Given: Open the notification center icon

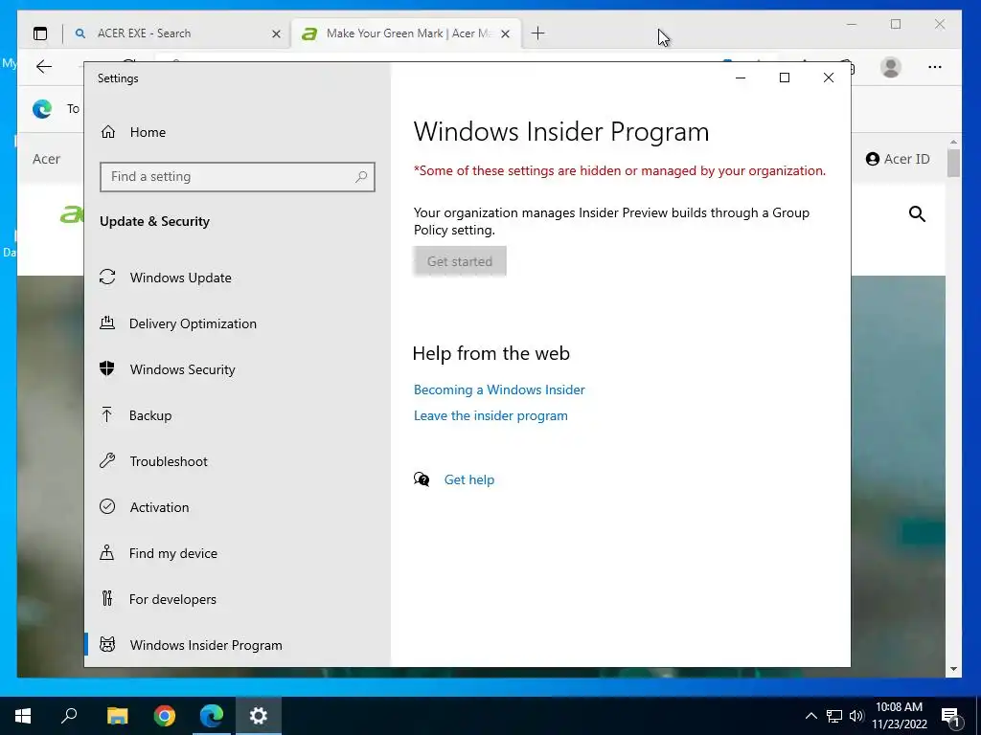Looking at the screenshot, I should coord(951,716).
